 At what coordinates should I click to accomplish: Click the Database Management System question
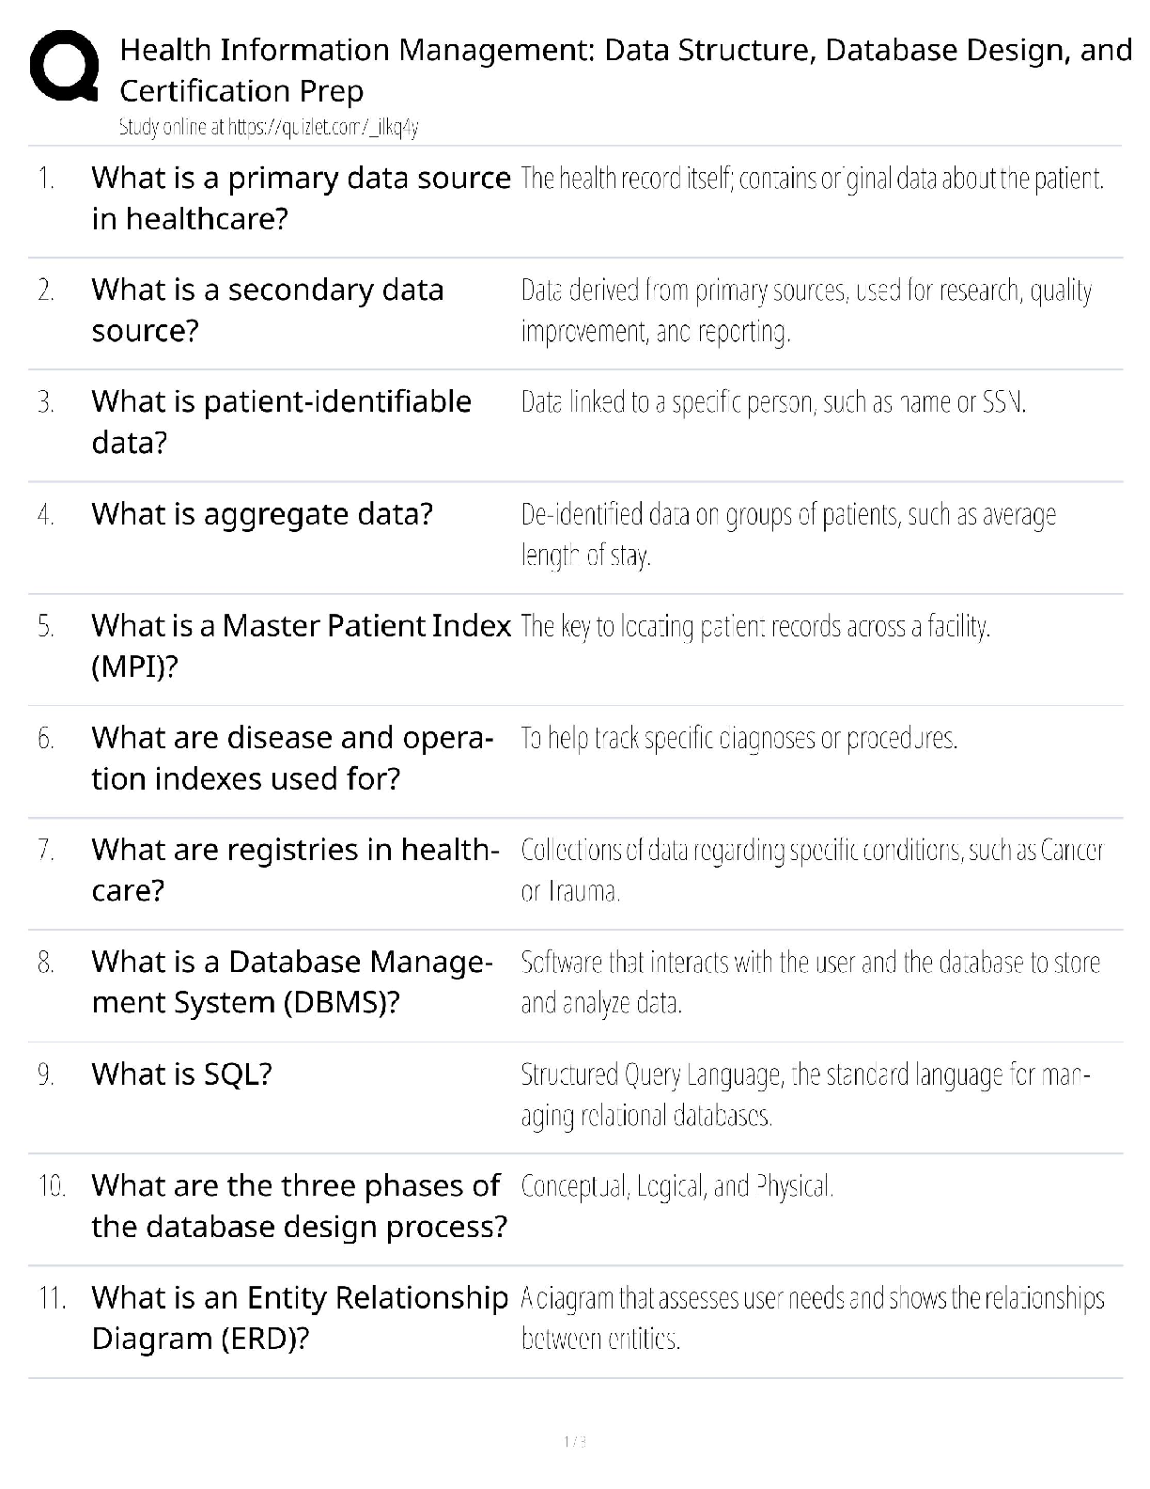point(291,981)
